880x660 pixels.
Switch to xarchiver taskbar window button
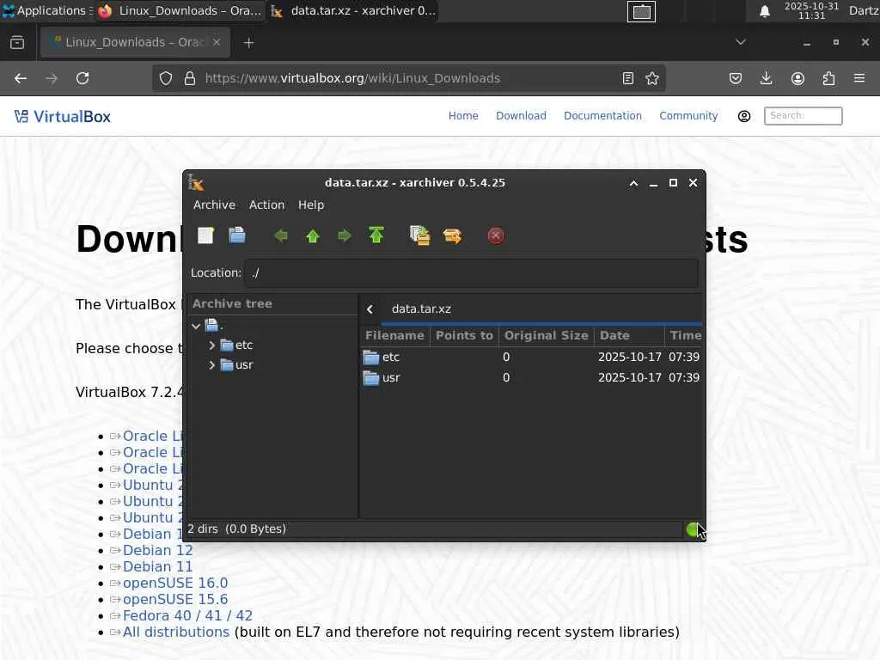353,10
